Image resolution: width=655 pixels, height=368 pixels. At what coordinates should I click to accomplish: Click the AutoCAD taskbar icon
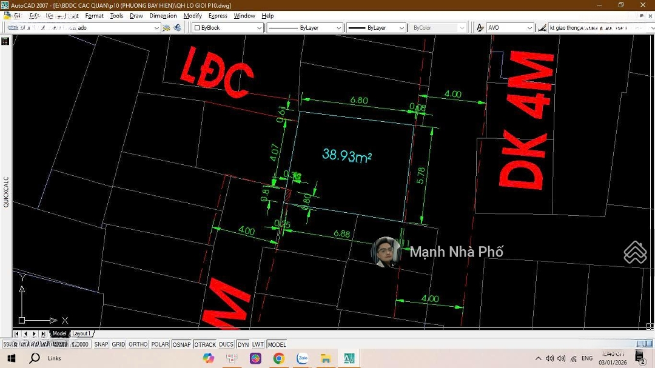(349, 358)
